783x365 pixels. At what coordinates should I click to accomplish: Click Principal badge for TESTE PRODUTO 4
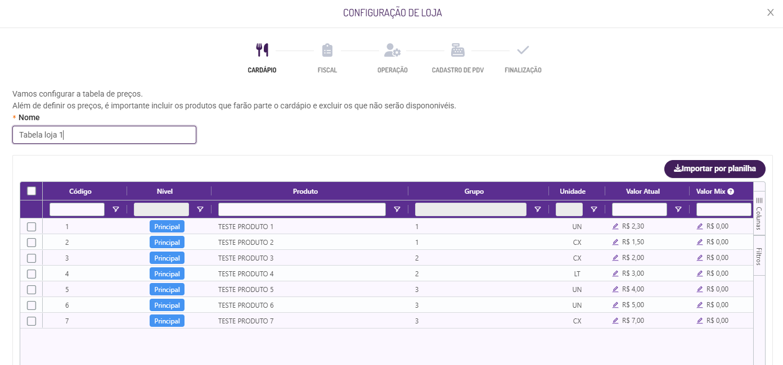tap(167, 274)
